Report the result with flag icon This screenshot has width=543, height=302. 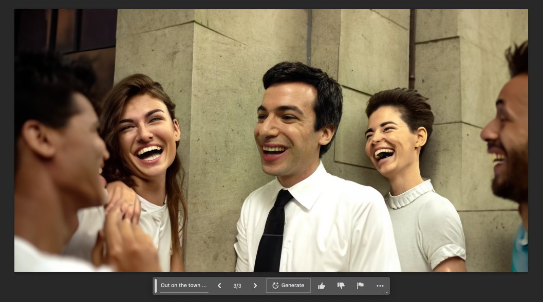tap(360, 286)
